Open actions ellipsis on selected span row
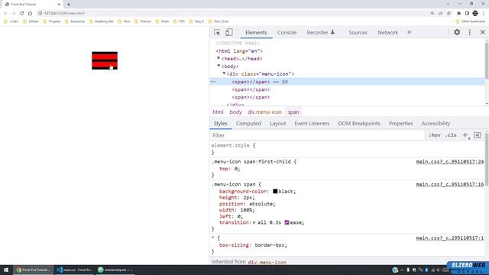Viewport: 489px width, 275px height. 213,82
